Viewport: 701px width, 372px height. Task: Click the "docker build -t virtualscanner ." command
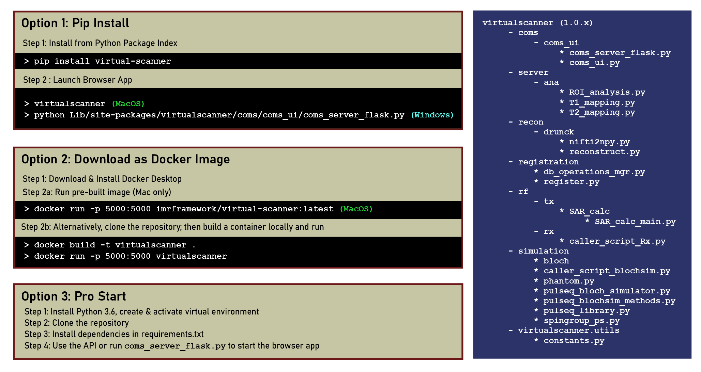[x=115, y=245]
